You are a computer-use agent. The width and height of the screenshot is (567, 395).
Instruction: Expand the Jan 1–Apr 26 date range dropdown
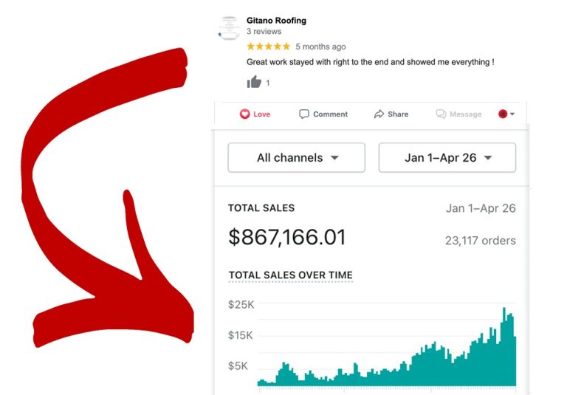[x=447, y=158]
